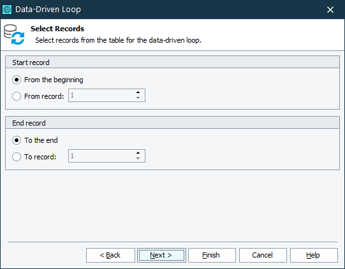Image resolution: width=345 pixels, height=269 pixels.
Task: Increase the To record value with up arrow
Action: pyautogui.click(x=138, y=153)
